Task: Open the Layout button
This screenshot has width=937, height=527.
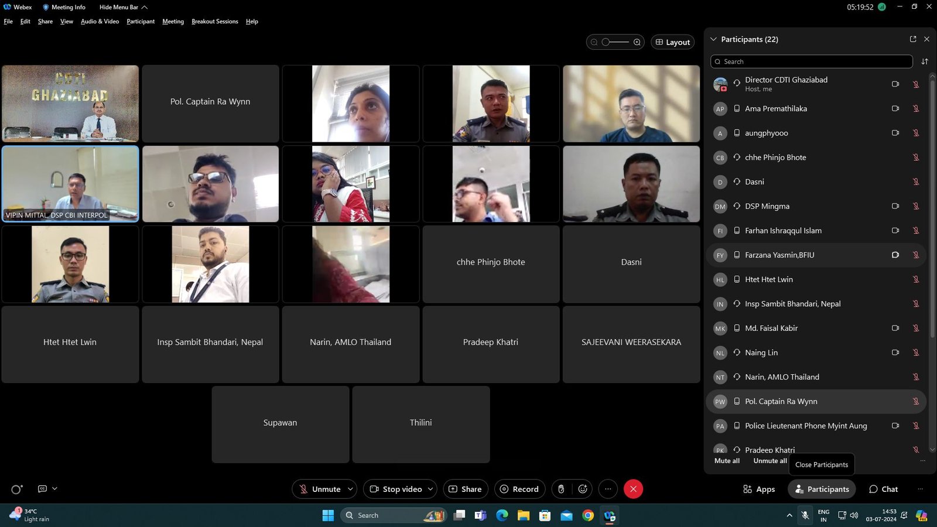Action: point(672,42)
